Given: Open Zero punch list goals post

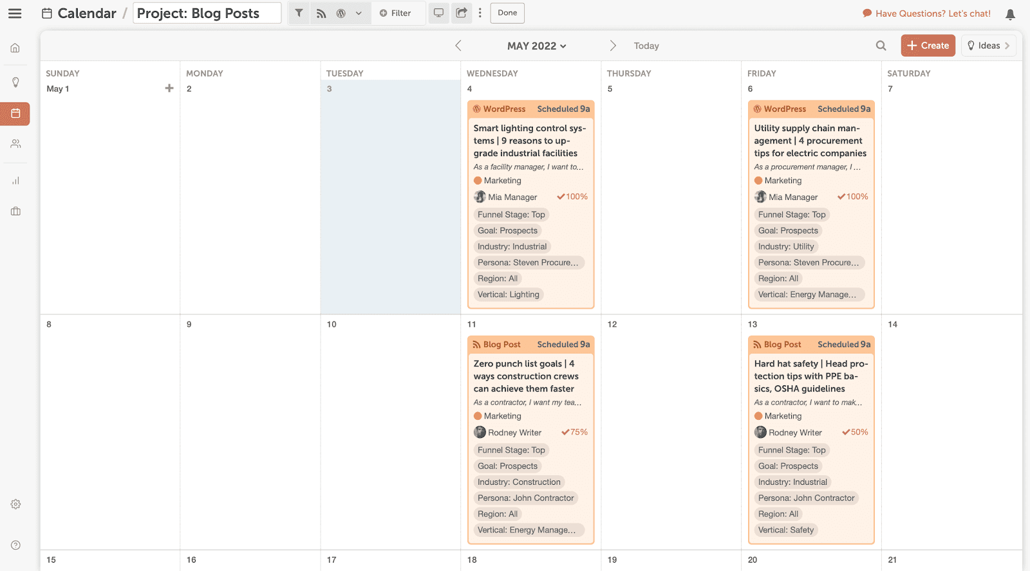Looking at the screenshot, I should pos(526,376).
